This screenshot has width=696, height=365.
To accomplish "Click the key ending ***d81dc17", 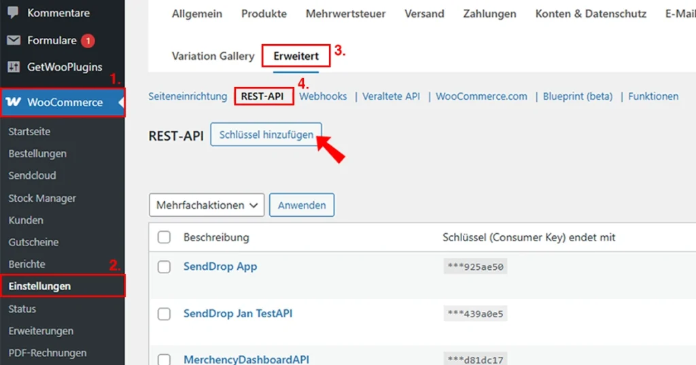I will pos(475,360).
